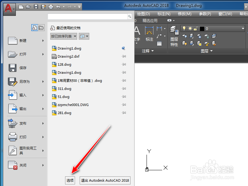Open the 绘图(D) menu
This screenshot has height=186, width=248.
coord(144,14)
